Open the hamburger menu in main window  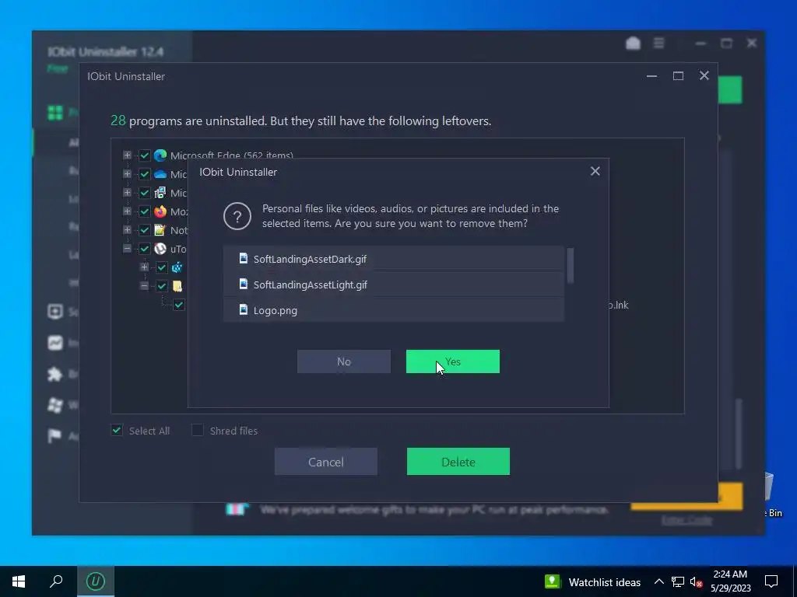pyautogui.click(x=658, y=44)
